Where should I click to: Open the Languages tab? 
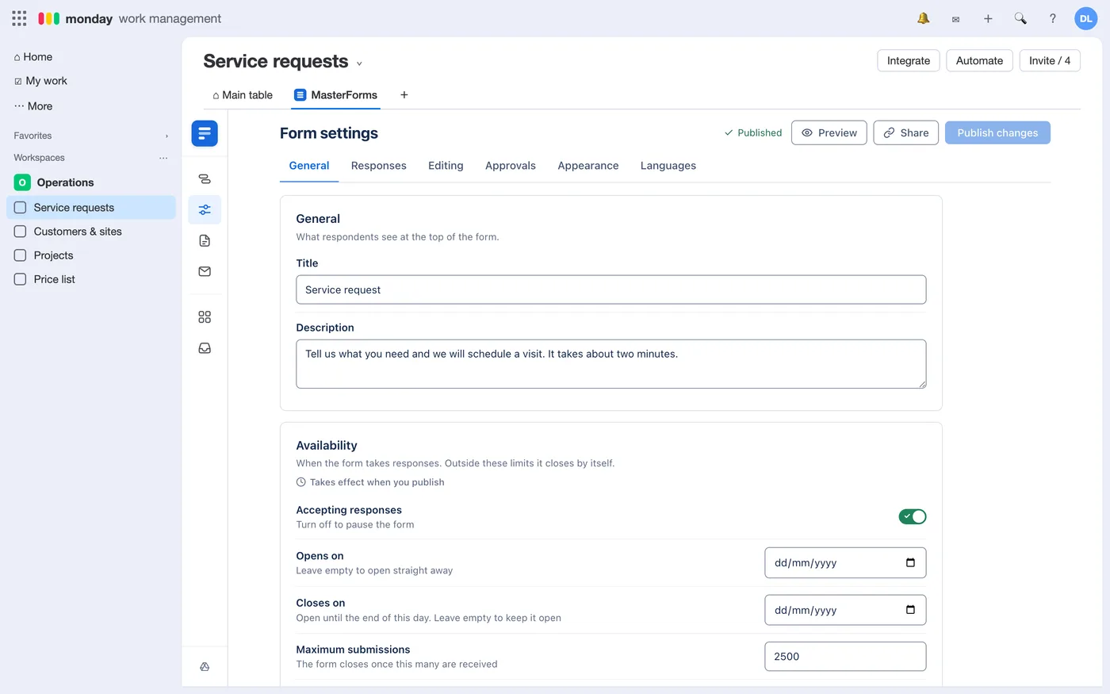pos(668,166)
